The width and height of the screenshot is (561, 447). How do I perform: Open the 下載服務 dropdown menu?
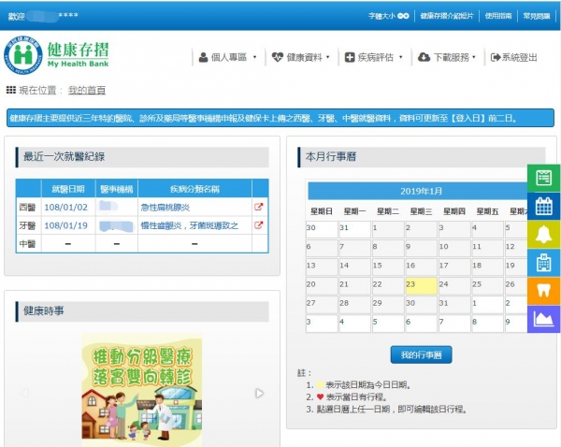pyautogui.click(x=449, y=57)
